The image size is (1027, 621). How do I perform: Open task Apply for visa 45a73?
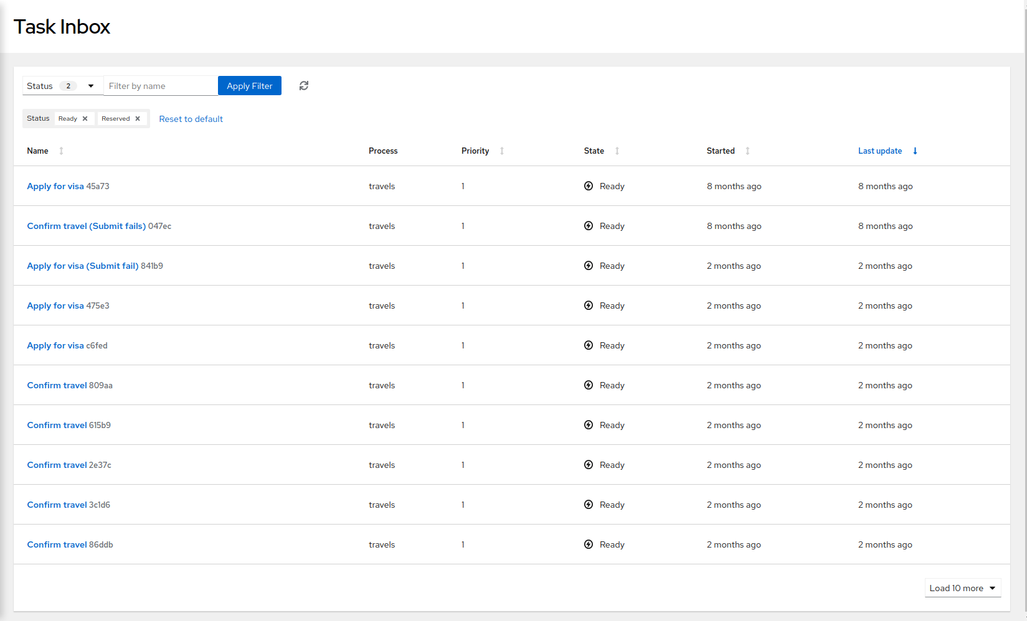coord(55,185)
